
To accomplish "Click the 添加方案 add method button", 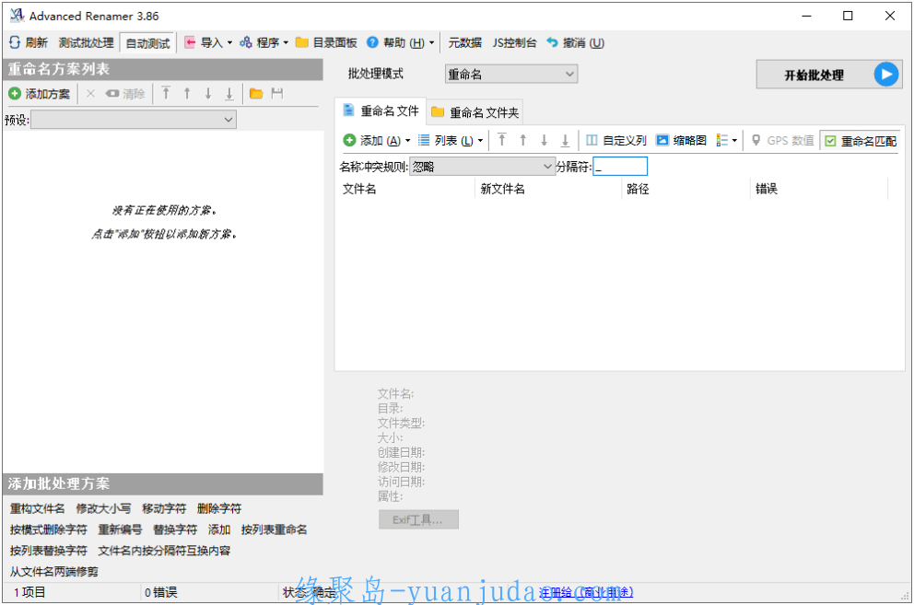I will [39, 94].
